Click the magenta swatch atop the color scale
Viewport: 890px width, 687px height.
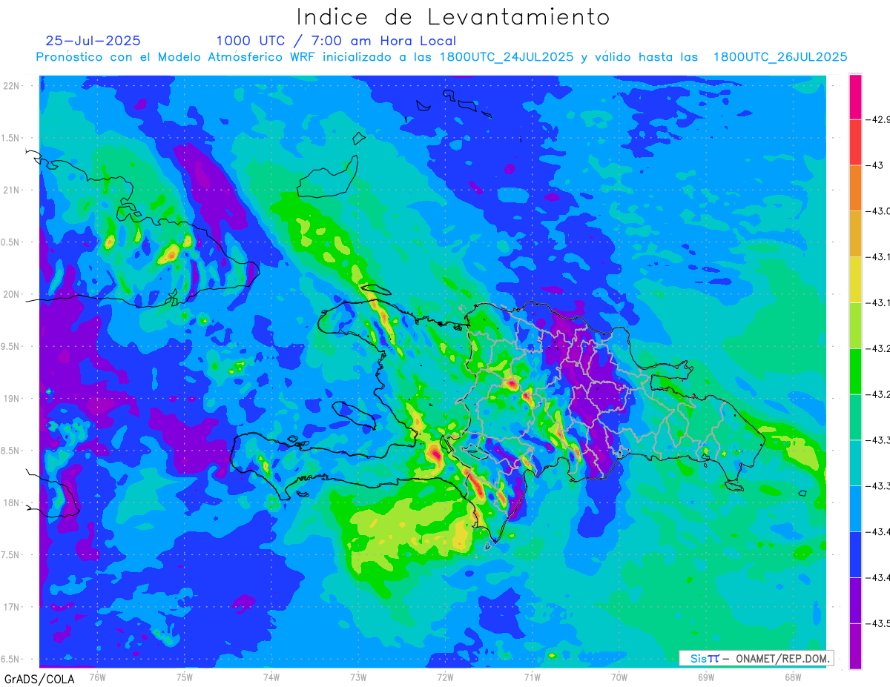855,97
